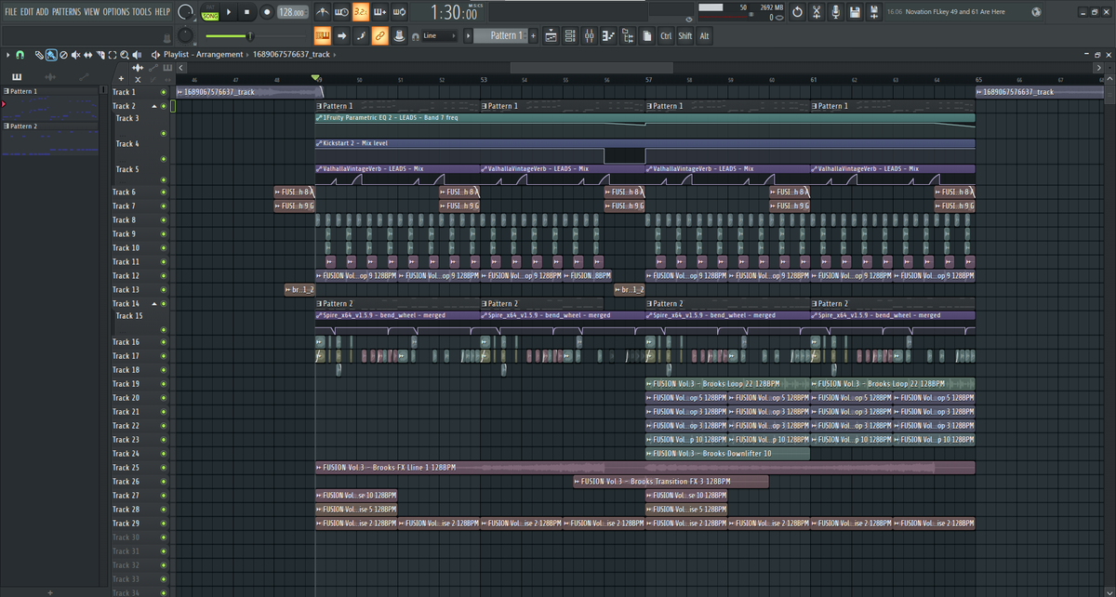
Task: Open the Pattern 1 selector dropdown
Action: pos(503,36)
